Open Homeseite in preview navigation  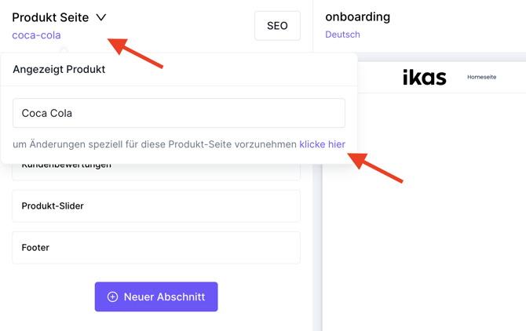[482, 77]
